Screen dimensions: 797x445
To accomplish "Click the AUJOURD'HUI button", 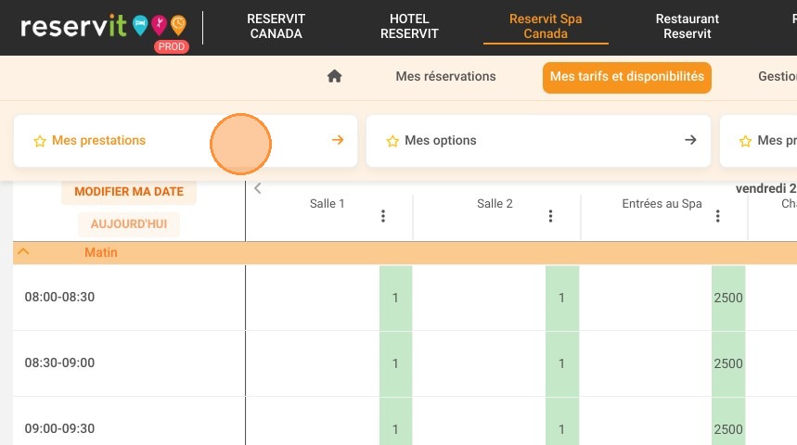I will [x=129, y=224].
